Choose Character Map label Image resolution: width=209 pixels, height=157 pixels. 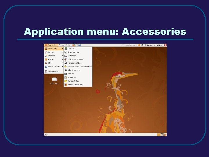click(73, 52)
